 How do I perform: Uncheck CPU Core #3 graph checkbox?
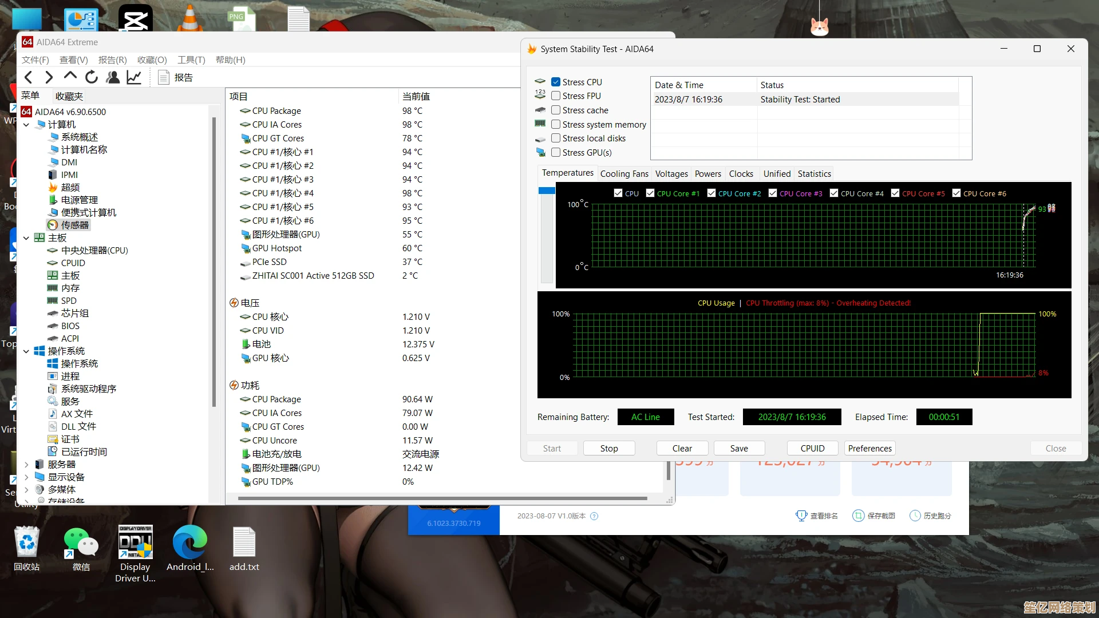[773, 193]
